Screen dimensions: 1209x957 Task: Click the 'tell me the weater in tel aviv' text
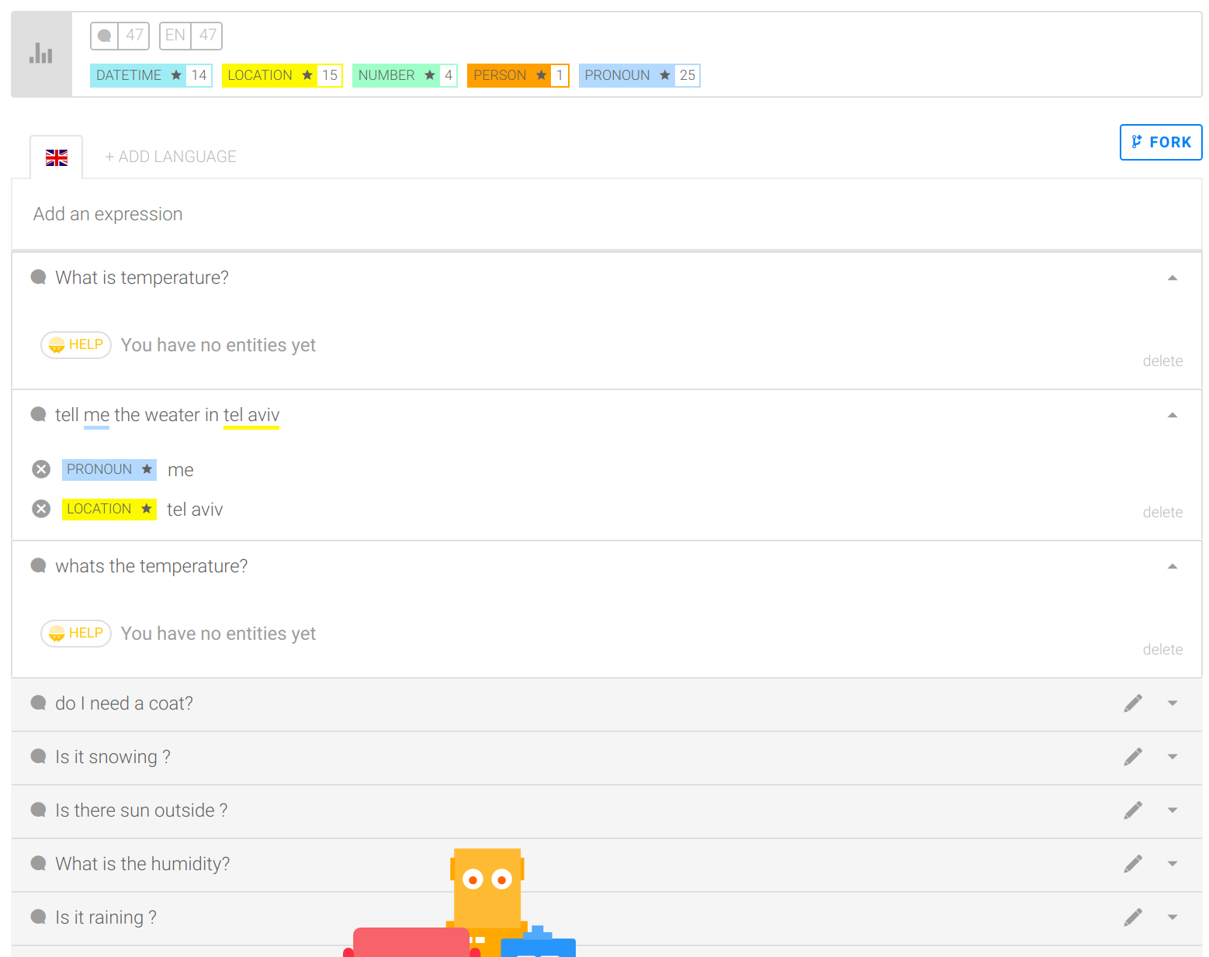coord(167,415)
